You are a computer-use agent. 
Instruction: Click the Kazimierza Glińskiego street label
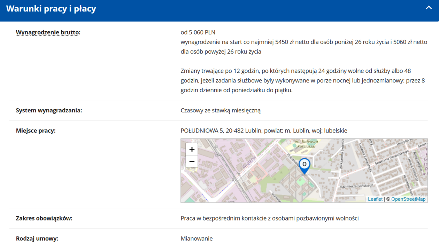[x=356, y=186]
